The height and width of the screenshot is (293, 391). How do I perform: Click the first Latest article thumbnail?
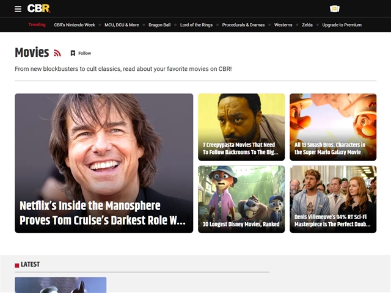60,285
